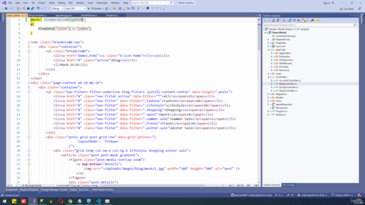Open the Windows Start menu
This screenshot has height=205, width=365.
[x=5, y=201]
